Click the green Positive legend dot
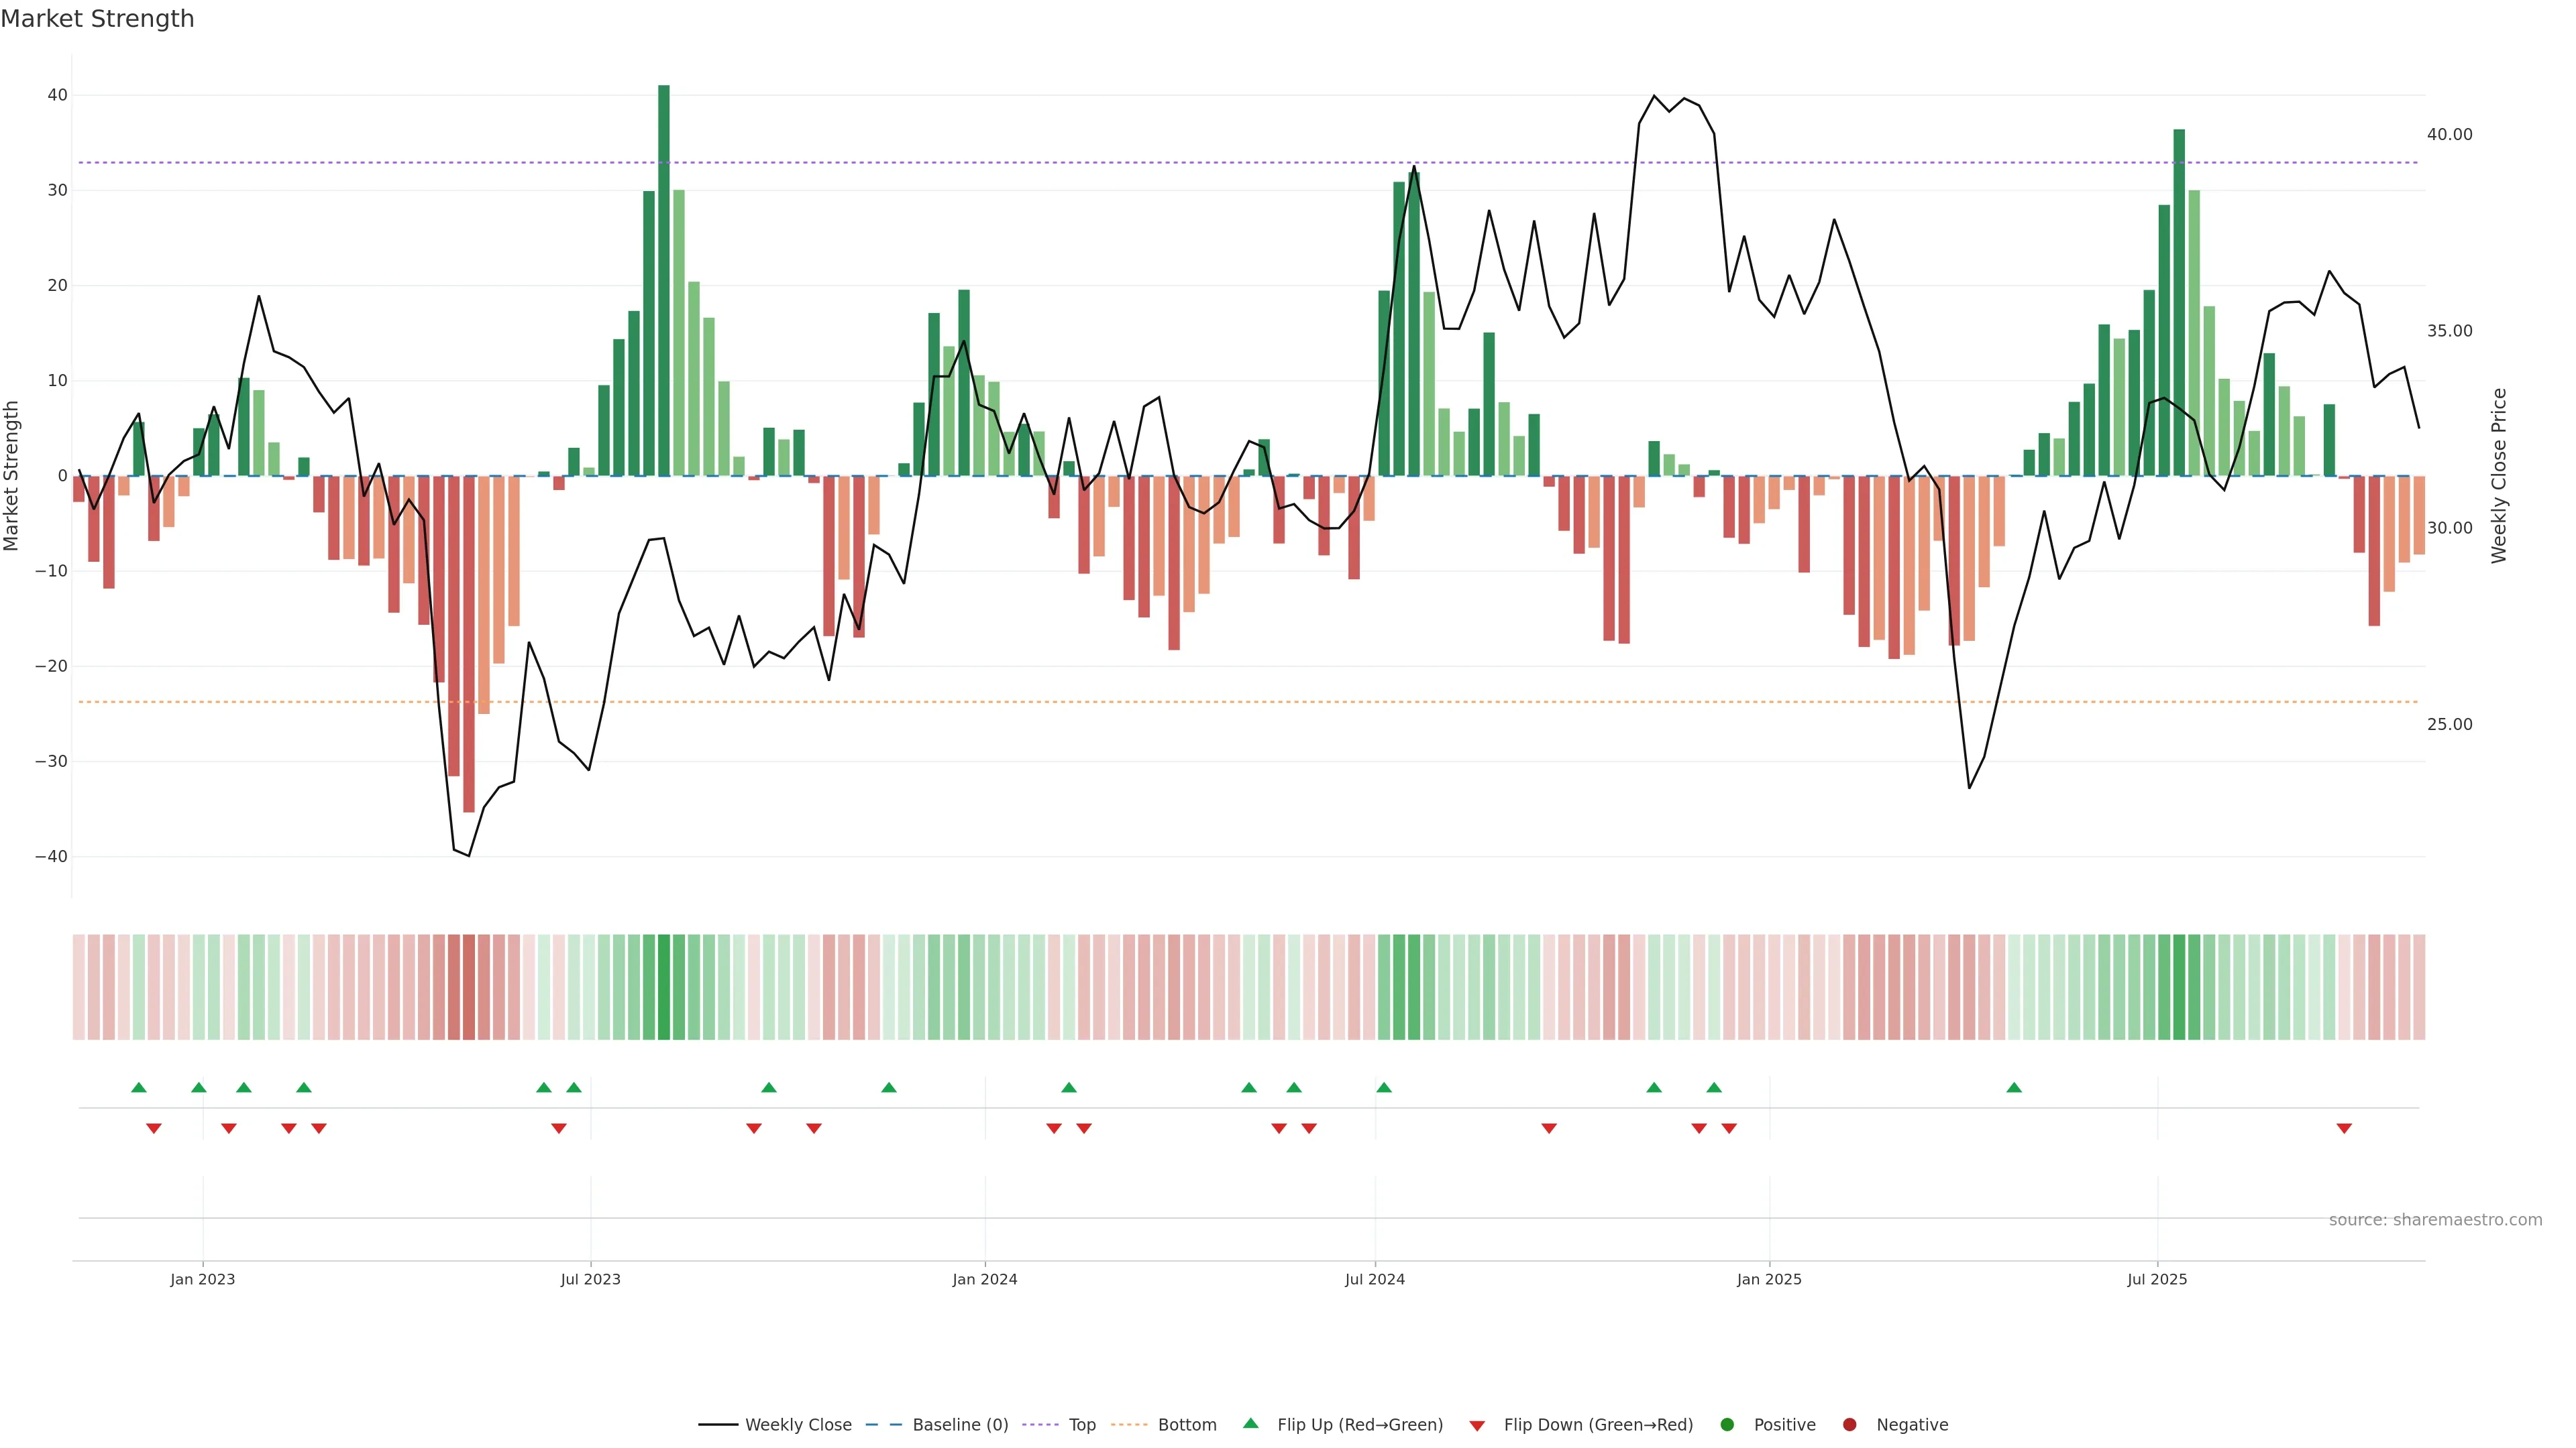 click(x=1727, y=1424)
